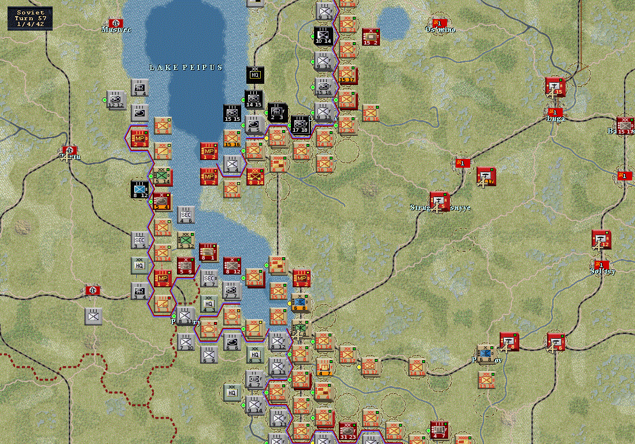
Task: Select the HQ 8-3 headquarters counter
Action: 255,355
